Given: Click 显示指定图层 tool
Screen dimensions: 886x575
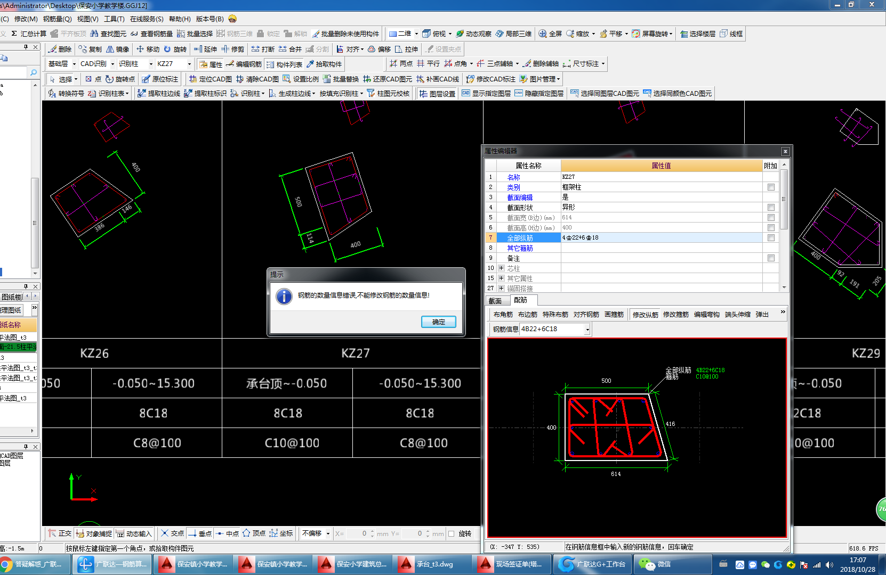Looking at the screenshot, I should [486, 93].
